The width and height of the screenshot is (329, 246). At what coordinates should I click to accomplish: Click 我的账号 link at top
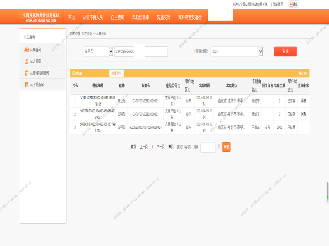[x=278, y=4]
